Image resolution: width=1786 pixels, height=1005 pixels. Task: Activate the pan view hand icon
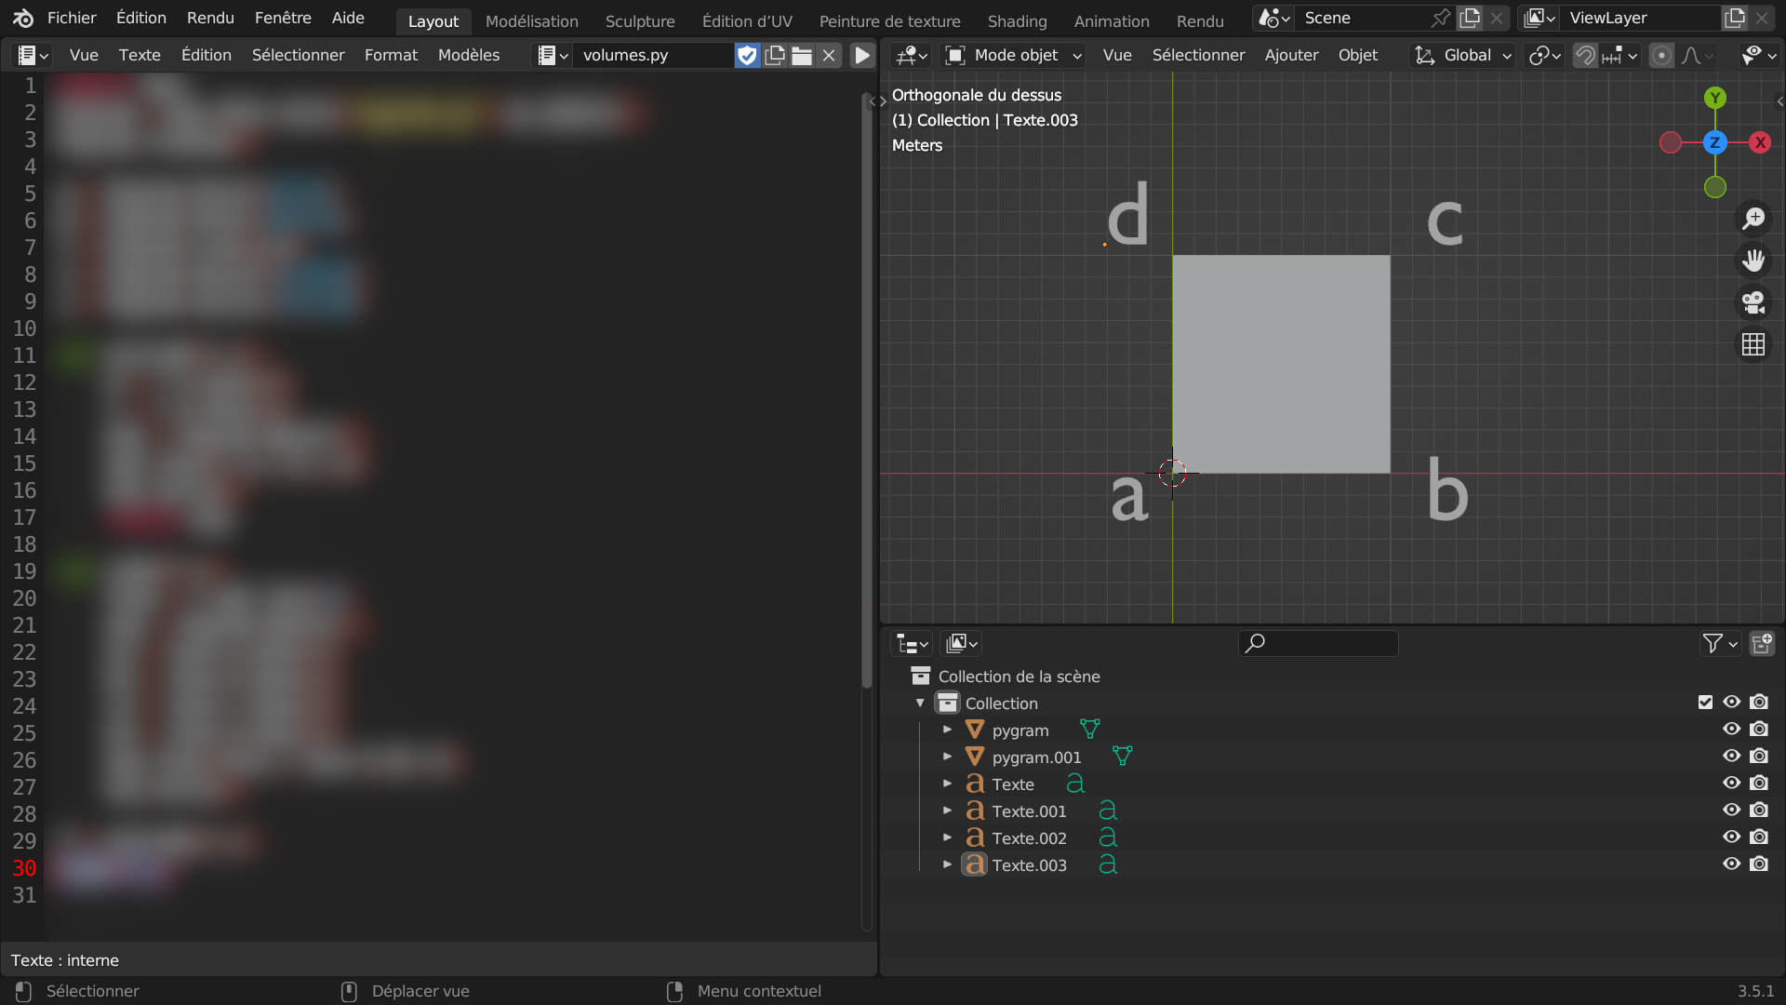1753,261
